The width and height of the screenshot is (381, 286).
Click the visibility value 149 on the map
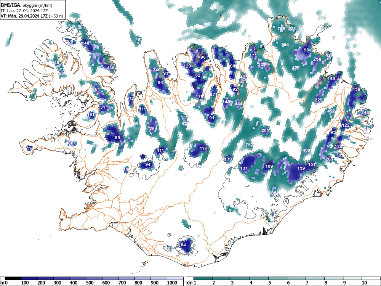(331, 79)
